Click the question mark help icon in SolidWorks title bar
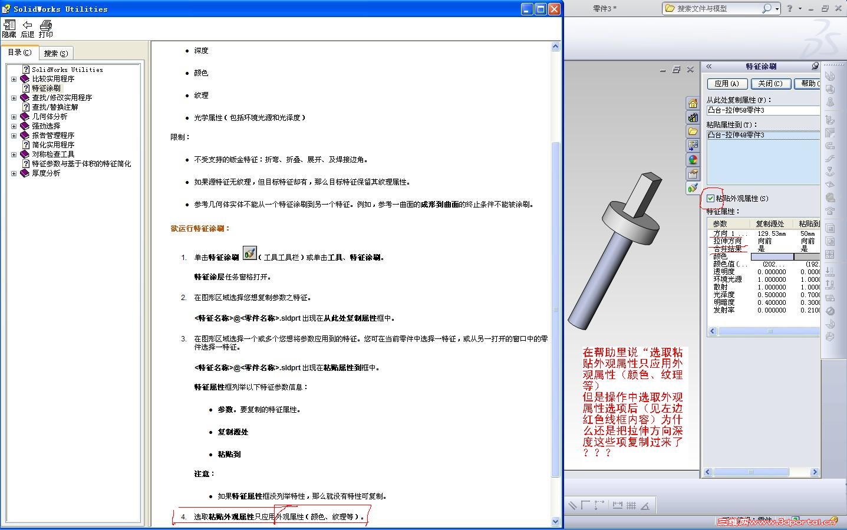847x530 pixels. click(790, 8)
